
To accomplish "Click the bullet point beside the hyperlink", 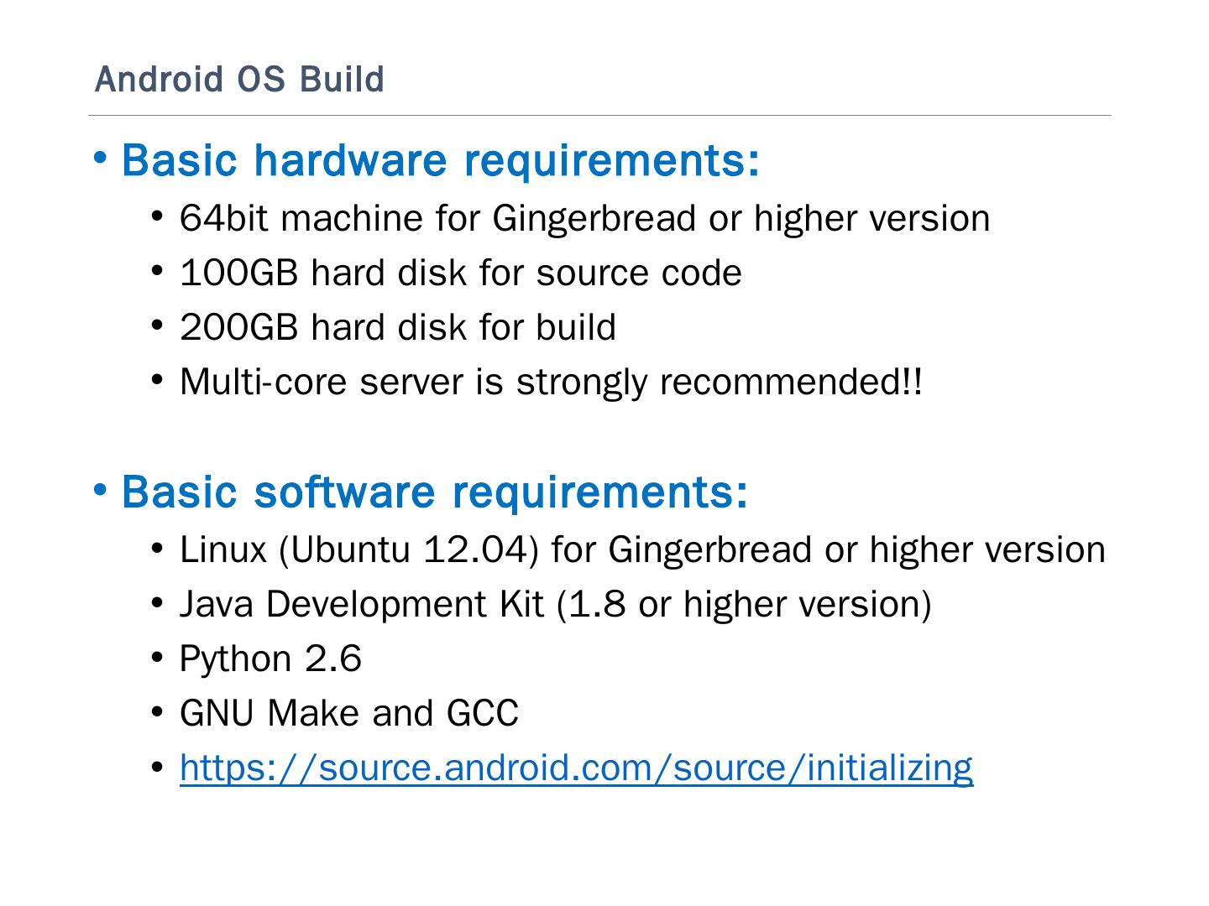I will click(158, 768).
